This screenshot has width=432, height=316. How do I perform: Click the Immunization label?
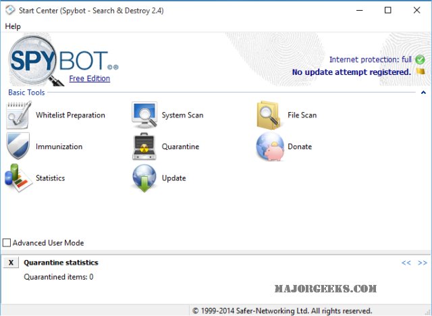[59, 147]
